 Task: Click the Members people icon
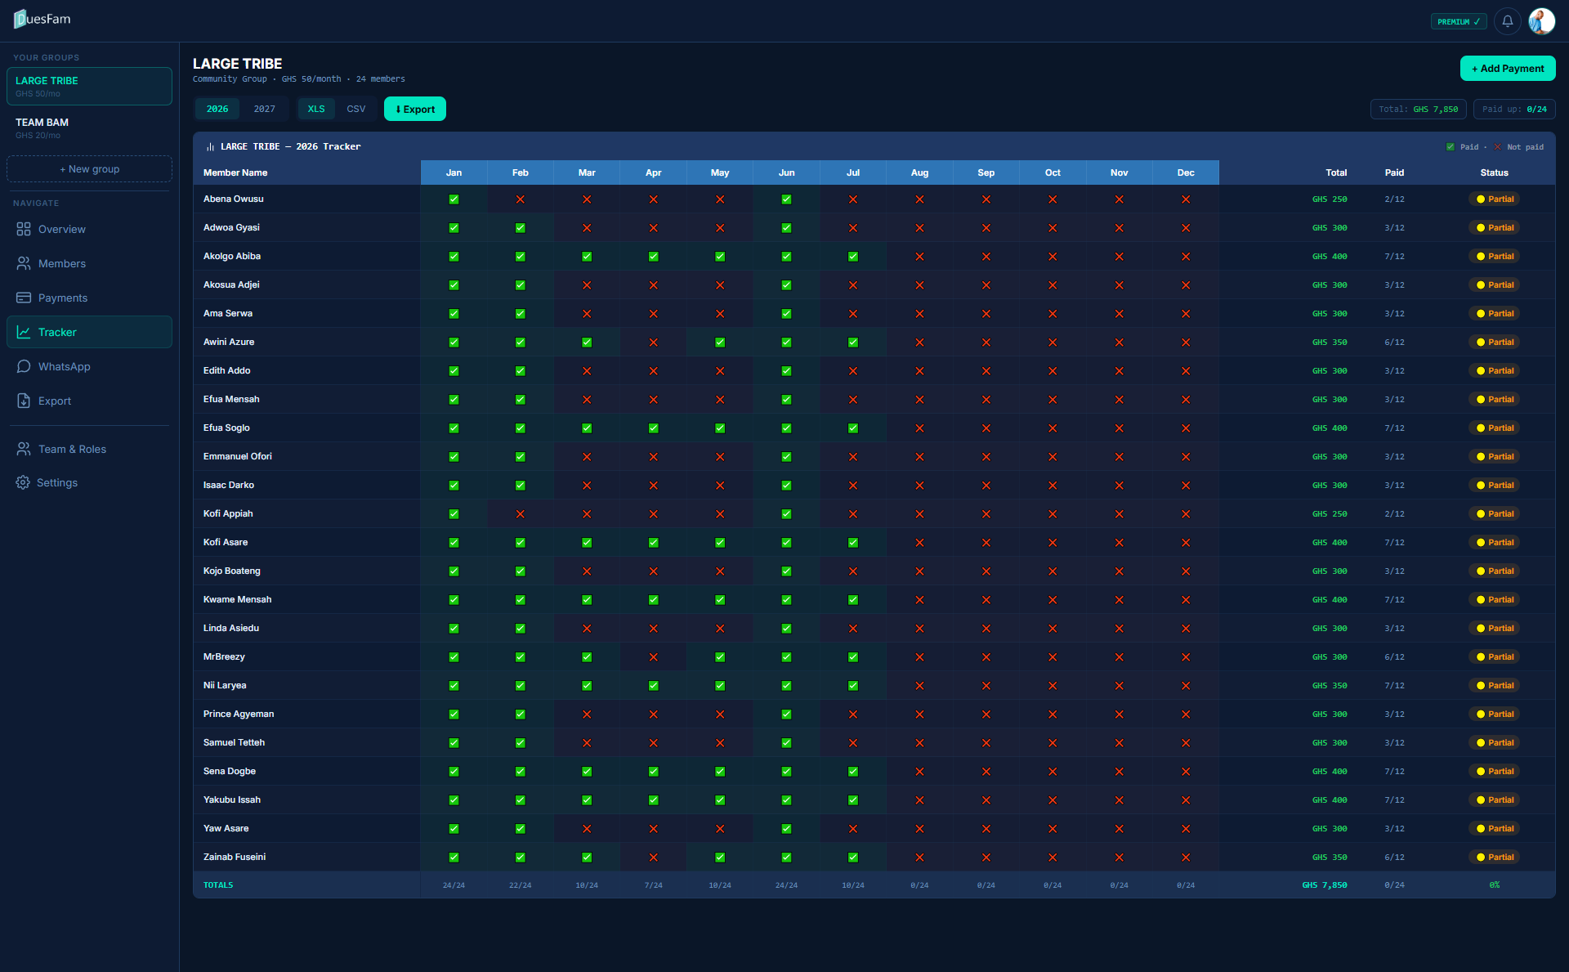click(24, 263)
